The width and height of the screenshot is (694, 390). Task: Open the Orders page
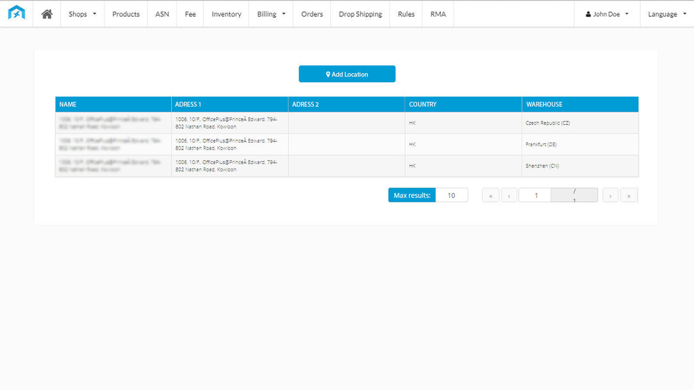point(312,14)
